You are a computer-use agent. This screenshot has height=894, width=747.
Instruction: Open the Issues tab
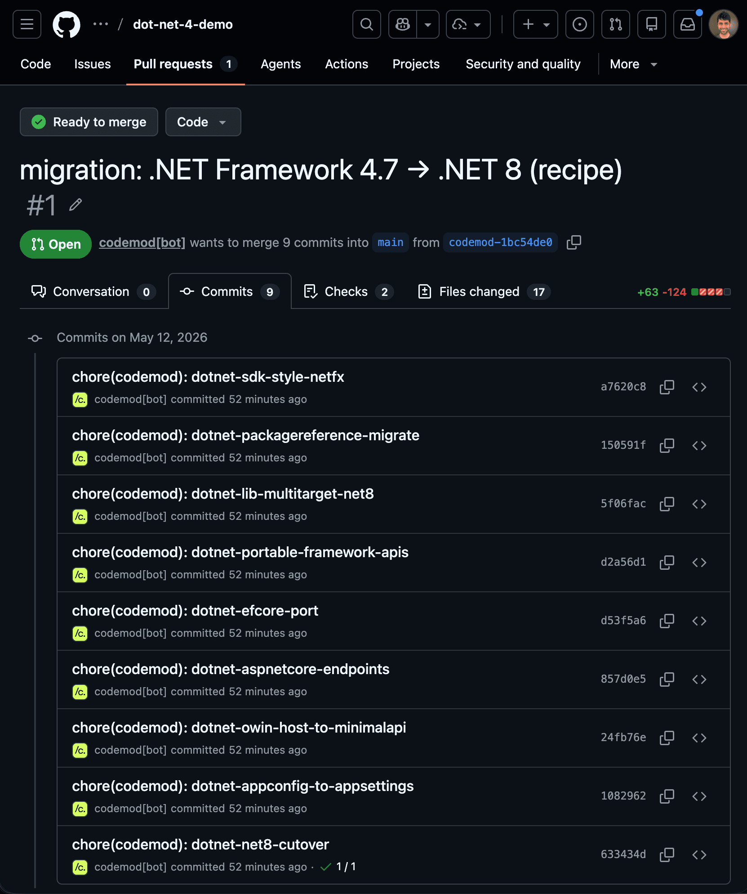pyautogui.click(x=93, y=64)
